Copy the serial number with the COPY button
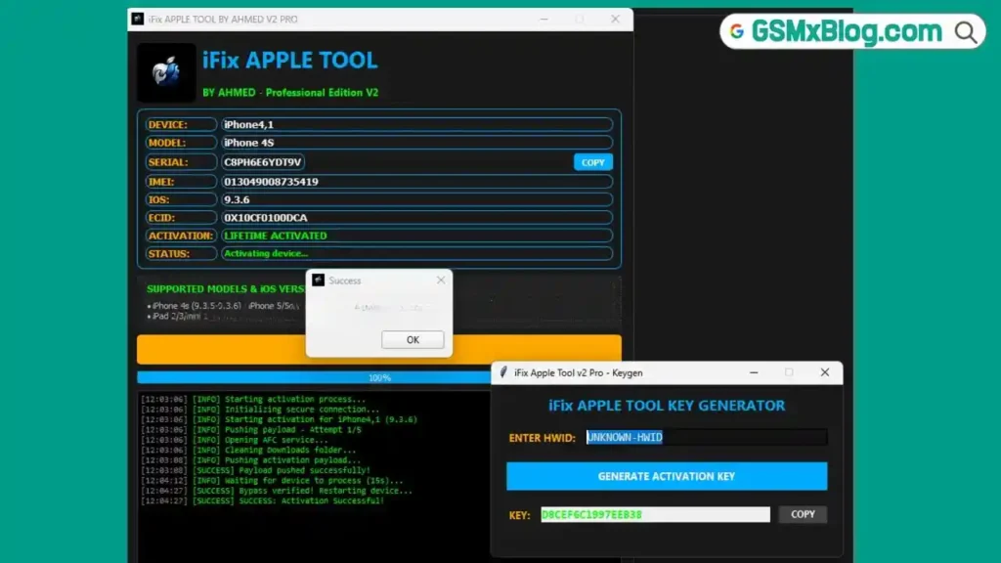Image resolution: width=1001 pixels, height=563 pixels. [592, 162]
